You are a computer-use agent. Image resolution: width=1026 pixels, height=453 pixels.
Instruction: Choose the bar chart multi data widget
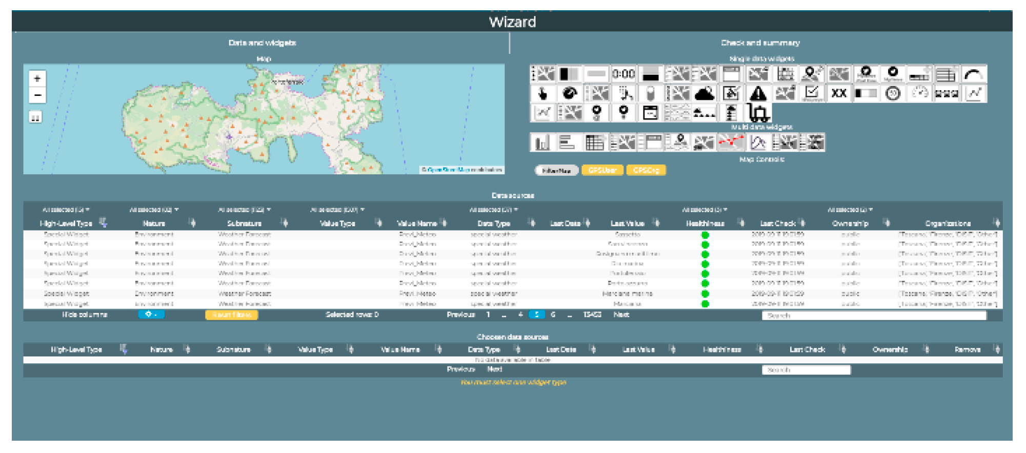(542, 142)
